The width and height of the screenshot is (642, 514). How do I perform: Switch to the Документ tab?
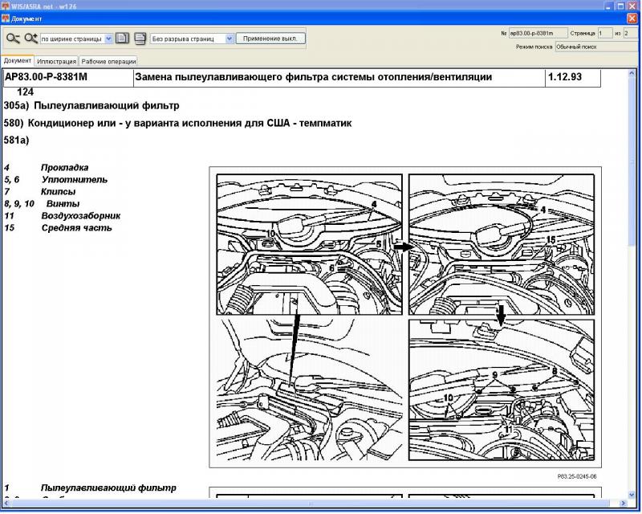pyautogui.click(x=17, y=61)
